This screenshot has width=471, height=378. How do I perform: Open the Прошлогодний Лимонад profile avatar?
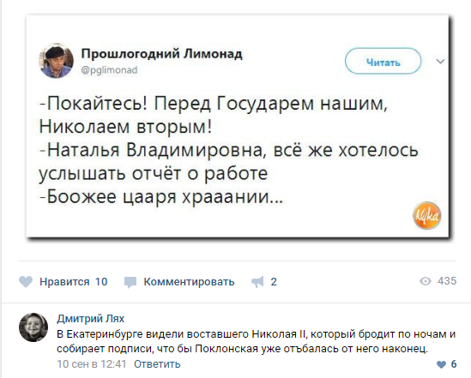tap(56, 61)
